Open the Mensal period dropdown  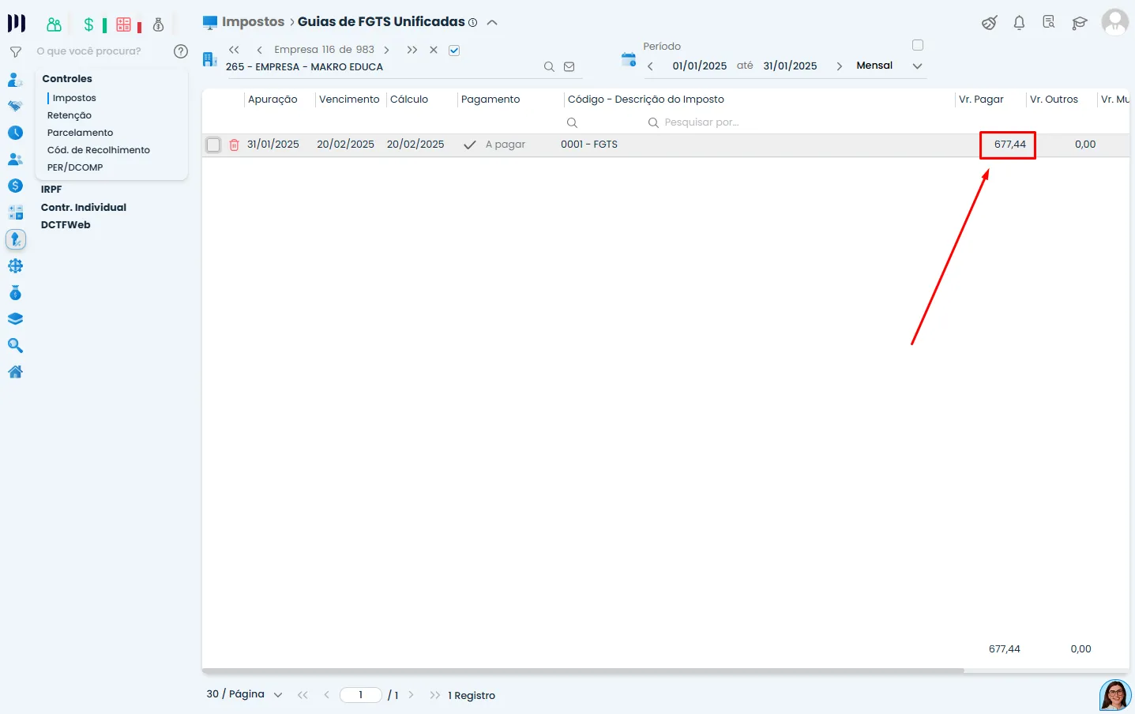917,66
